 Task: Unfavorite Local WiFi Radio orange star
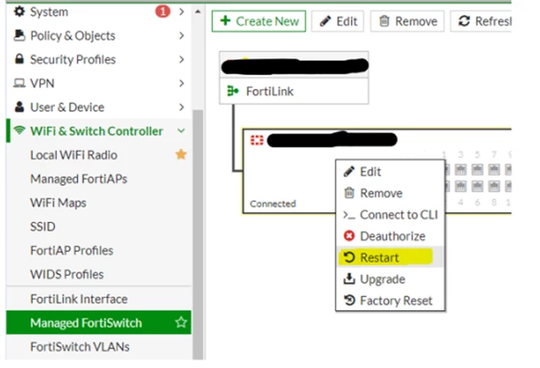181,155
